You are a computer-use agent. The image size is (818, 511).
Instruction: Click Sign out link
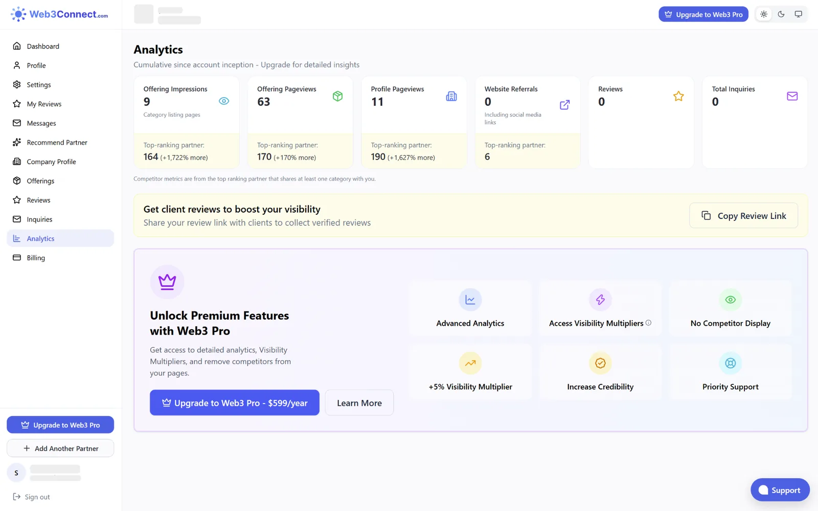pos(31,497)
